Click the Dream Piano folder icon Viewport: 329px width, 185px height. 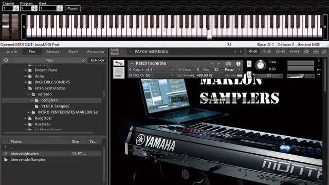[x=30, y=70]
